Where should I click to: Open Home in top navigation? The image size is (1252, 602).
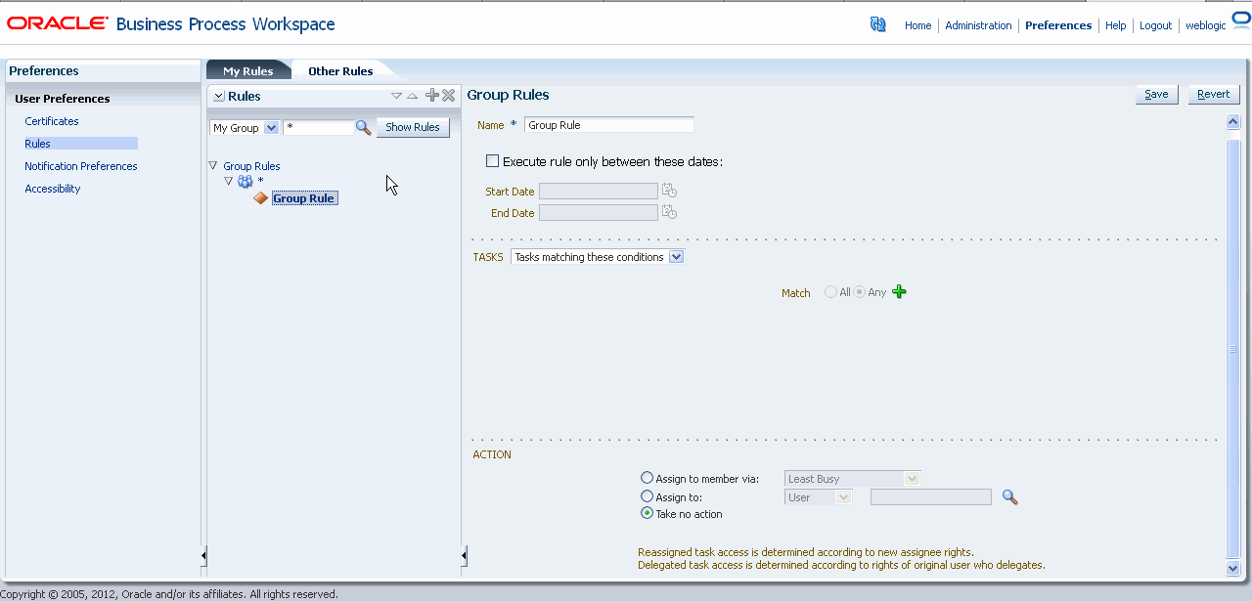[917, 25]
